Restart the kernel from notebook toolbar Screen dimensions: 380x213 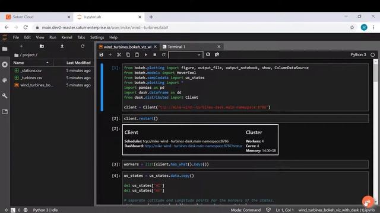164,55
